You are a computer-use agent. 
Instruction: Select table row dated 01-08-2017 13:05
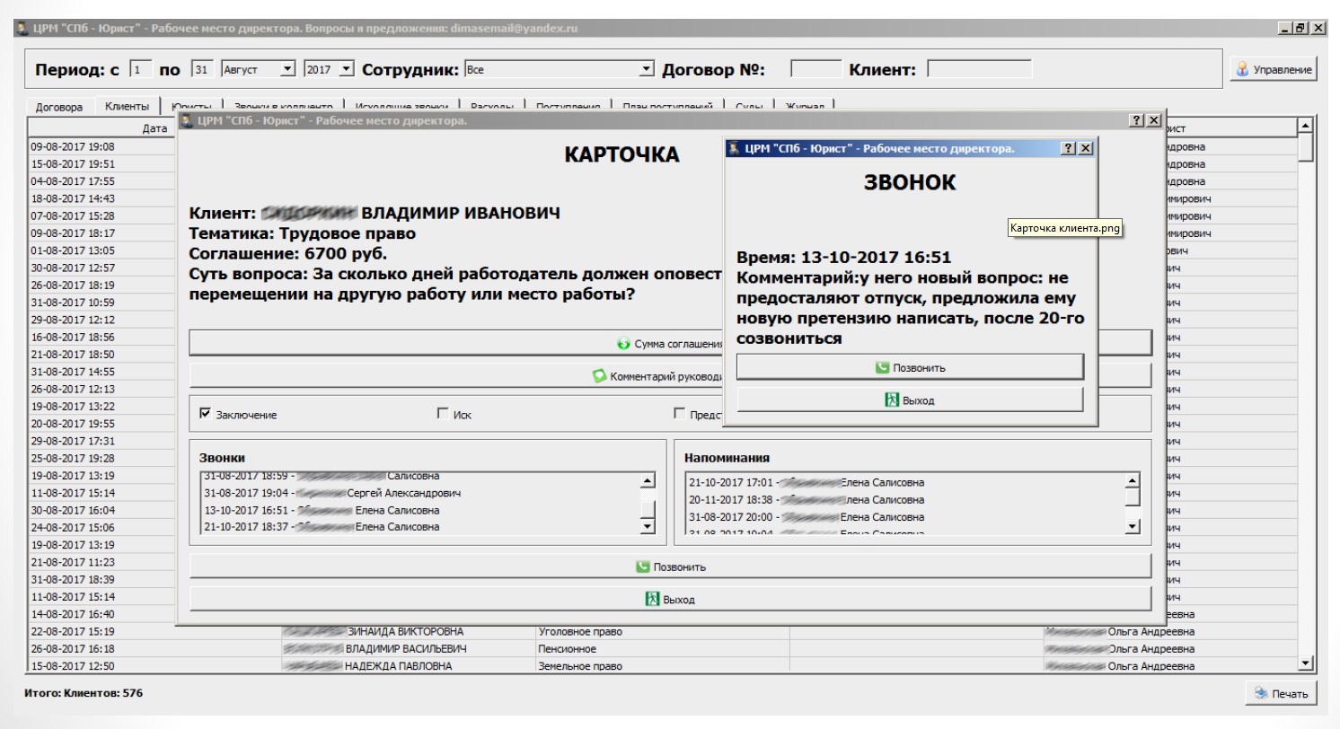[102, 250]
